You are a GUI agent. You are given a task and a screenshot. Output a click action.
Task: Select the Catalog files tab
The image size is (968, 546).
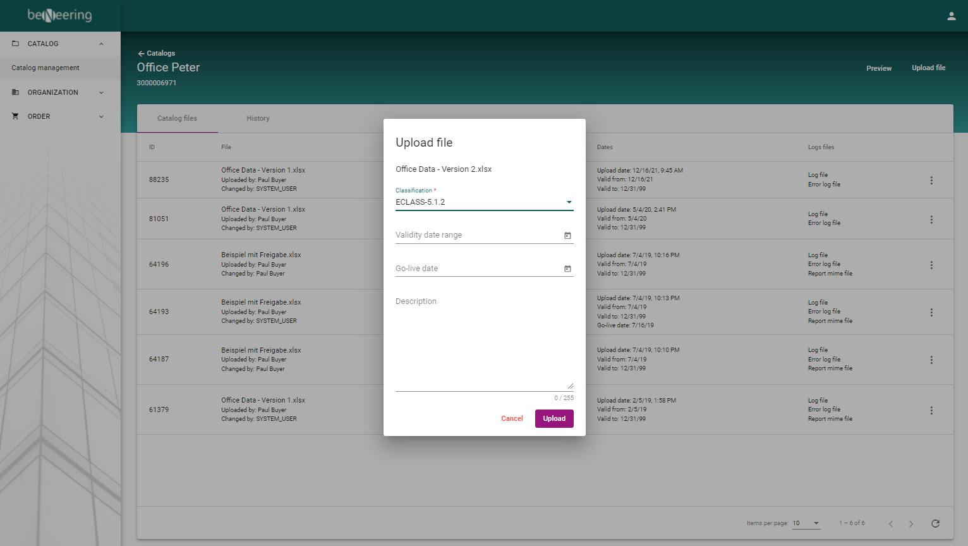point(177,118)
